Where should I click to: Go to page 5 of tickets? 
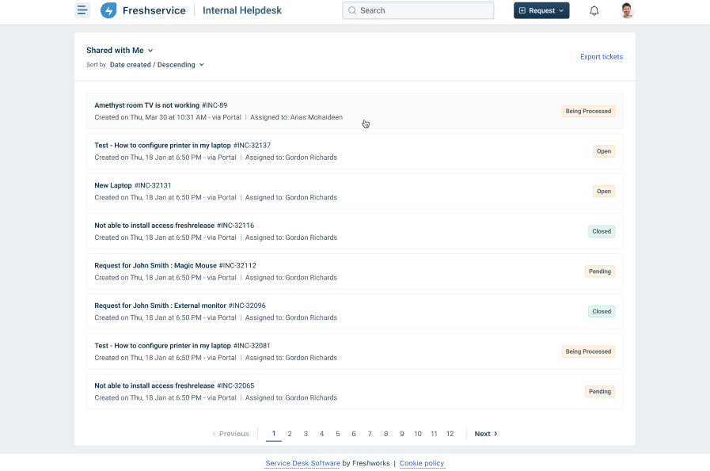click(338, 434)
